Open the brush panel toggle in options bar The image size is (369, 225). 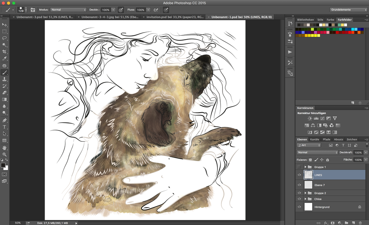tap(33, 10)
